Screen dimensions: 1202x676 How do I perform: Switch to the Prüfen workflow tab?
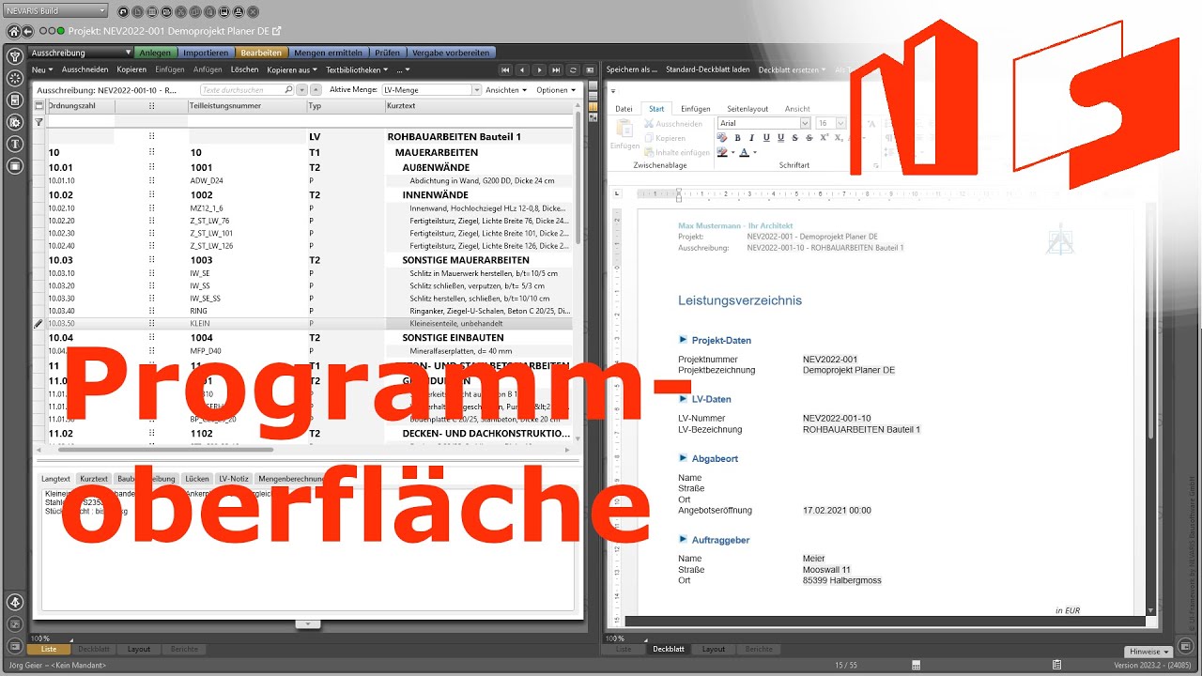tap(387, 53)
